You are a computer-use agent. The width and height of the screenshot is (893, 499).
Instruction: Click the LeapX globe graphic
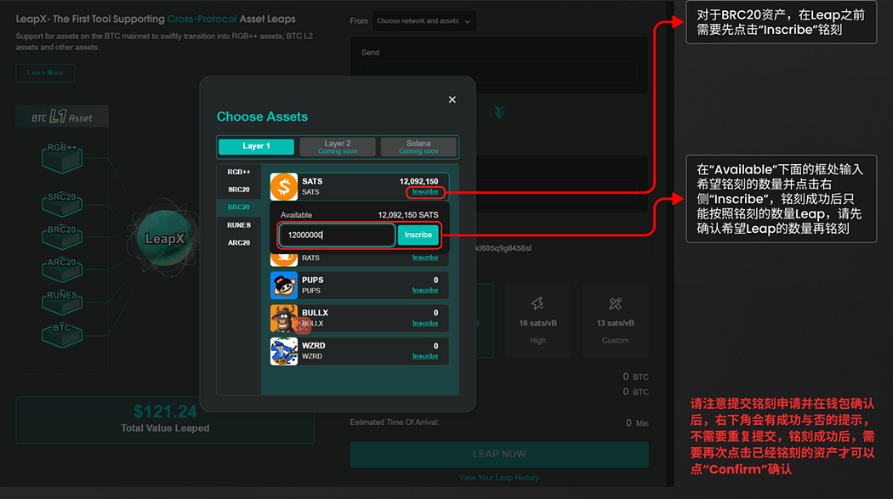165,238
